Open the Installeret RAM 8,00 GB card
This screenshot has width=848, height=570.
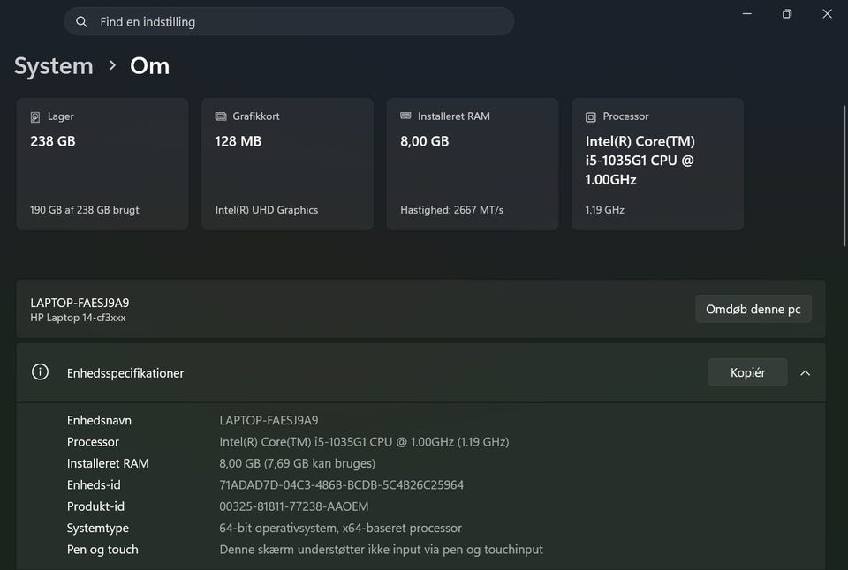point(473,164)
